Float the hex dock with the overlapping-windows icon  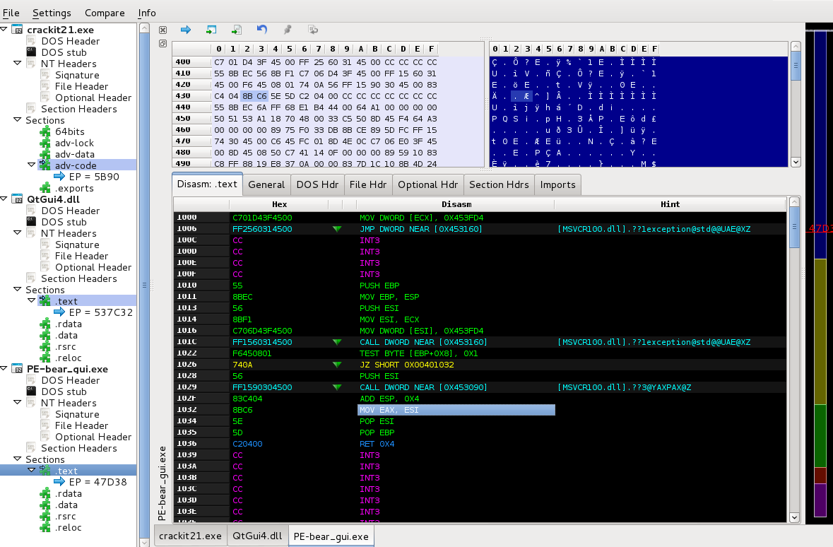coord(163,44)
